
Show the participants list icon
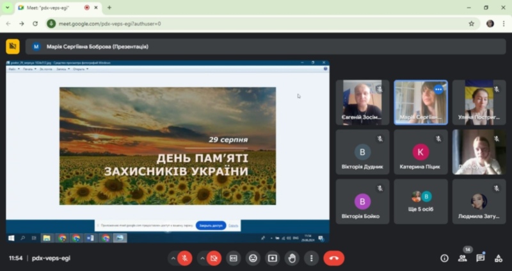[x=462, y=258]
